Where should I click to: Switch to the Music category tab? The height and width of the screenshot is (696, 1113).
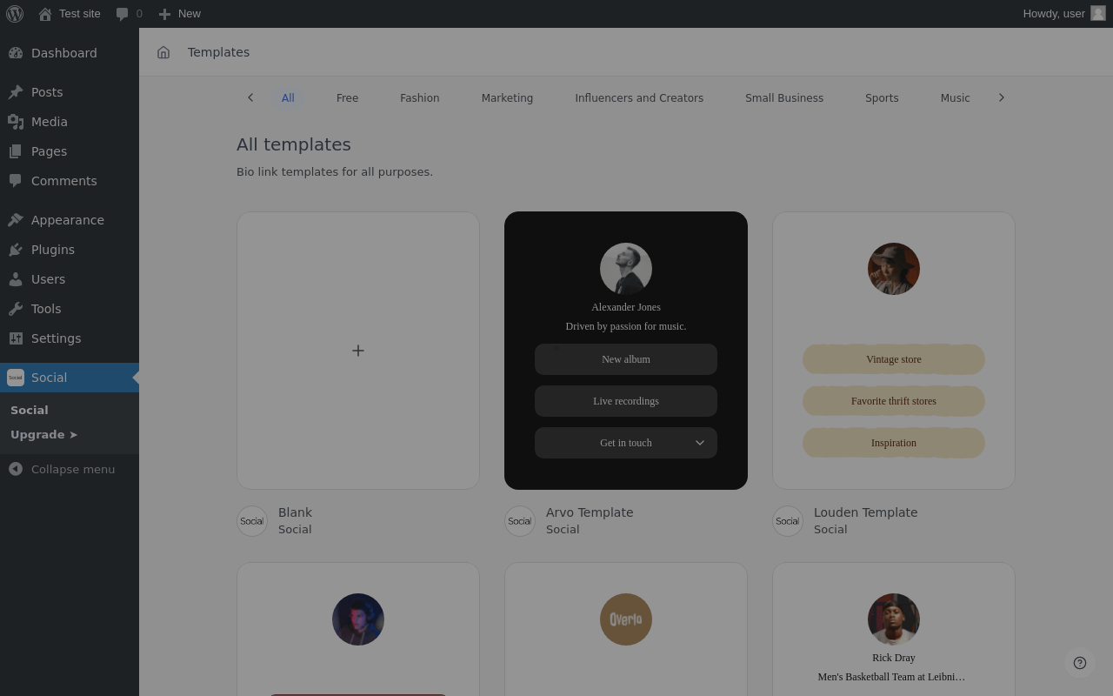tap(955, 98)
